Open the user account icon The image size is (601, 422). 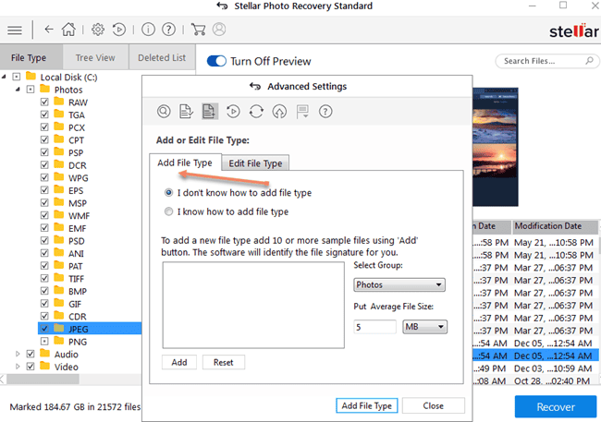tap(219, 30)
